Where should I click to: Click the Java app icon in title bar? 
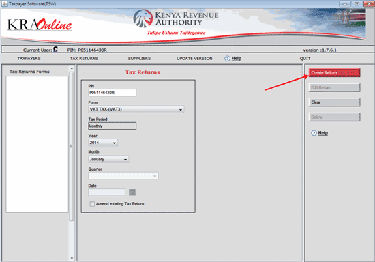[x=4, y=4]
